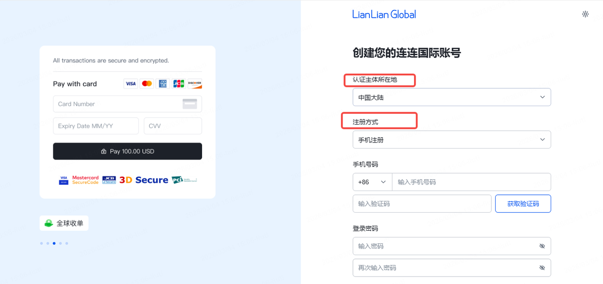Click the LianLian Global logo
The width and height of the screenshot is (603, 284).
pyautogui.click(x=384, y=15)
